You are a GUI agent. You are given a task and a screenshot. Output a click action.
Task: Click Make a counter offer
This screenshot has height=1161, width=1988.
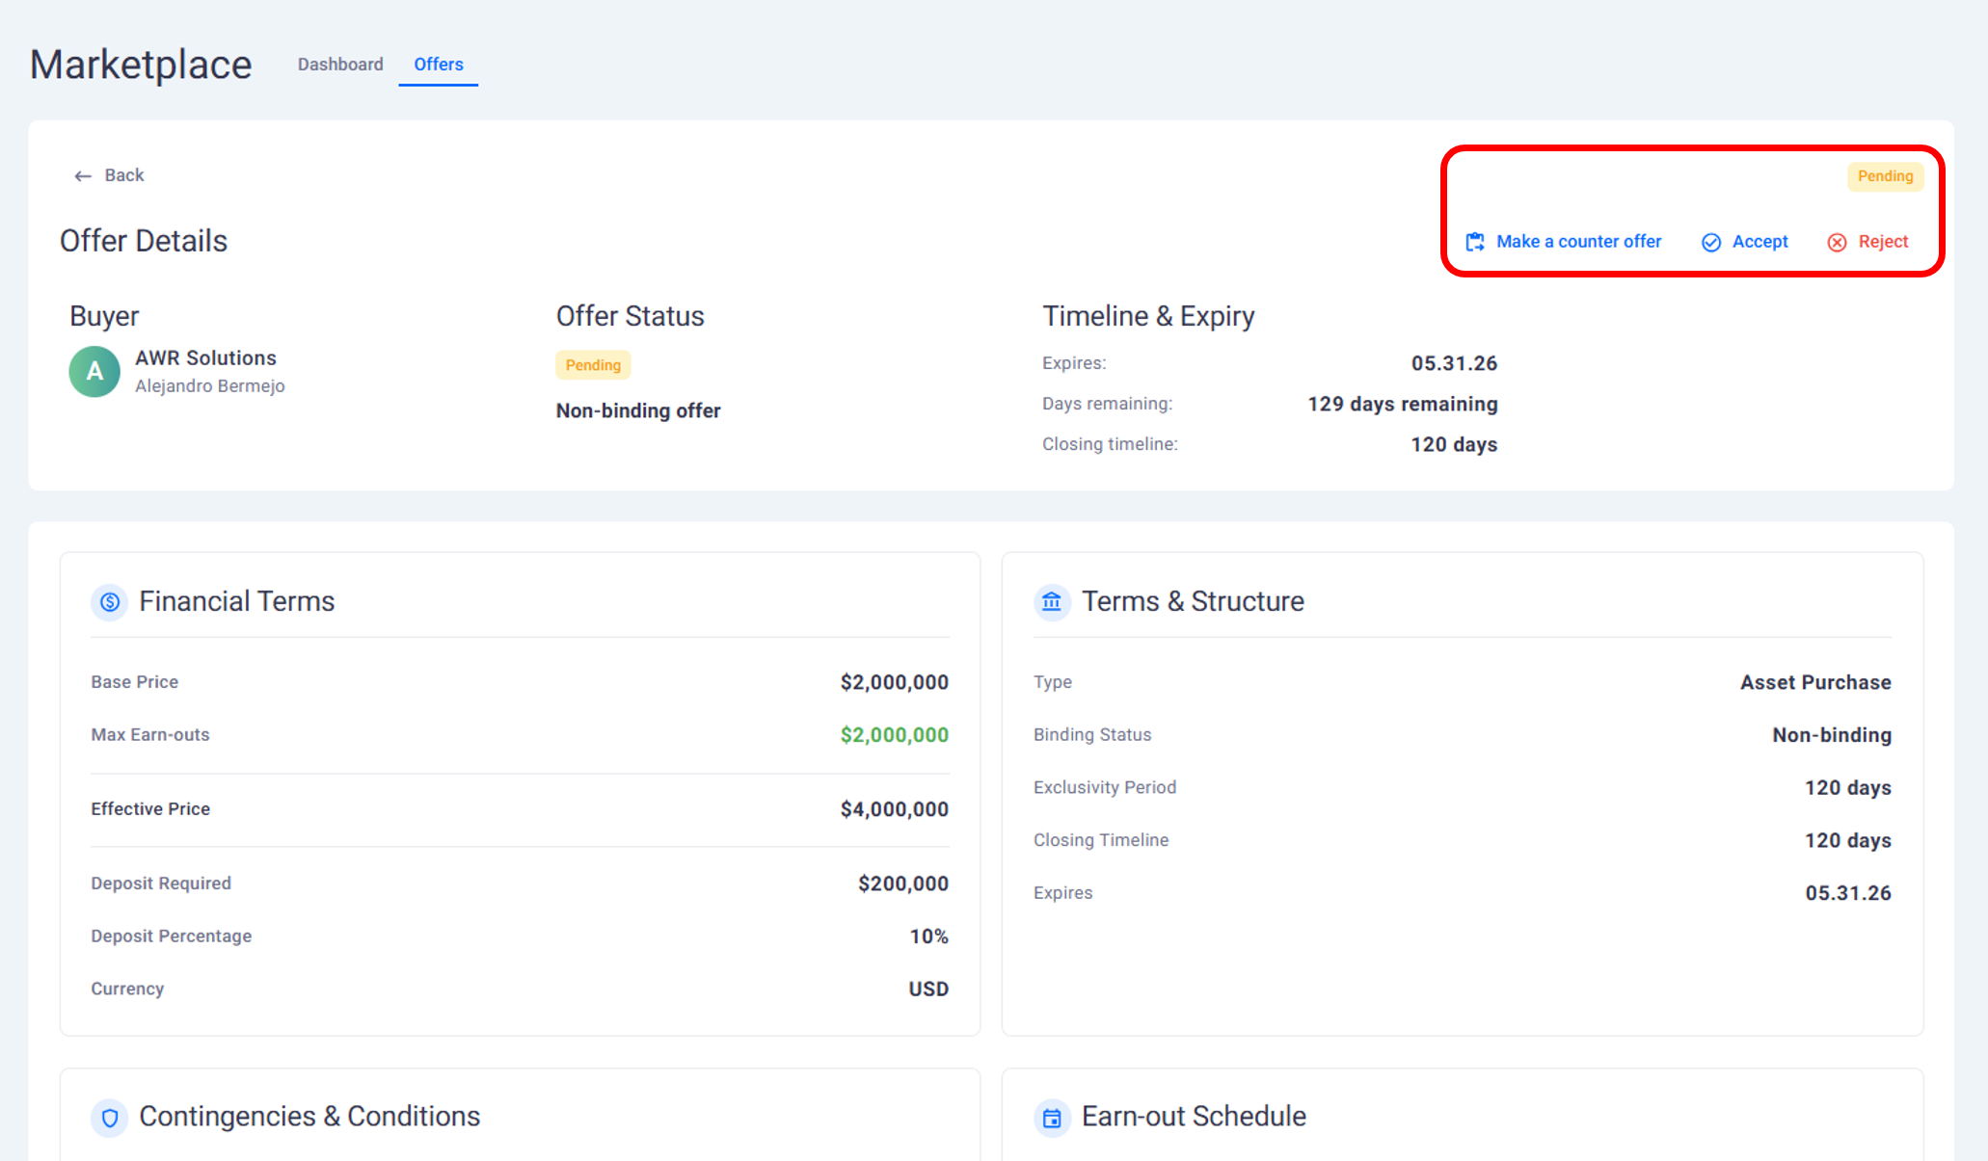pos(1578,242)
